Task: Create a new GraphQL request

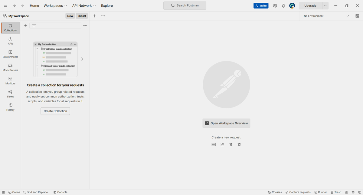Action: (239, 144)
